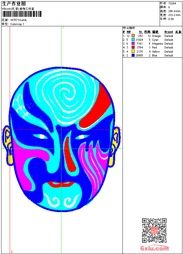Click stitch count 31029 in Cyan row
The height and width of the screenshot is (254, 183).
click(139, 40)
